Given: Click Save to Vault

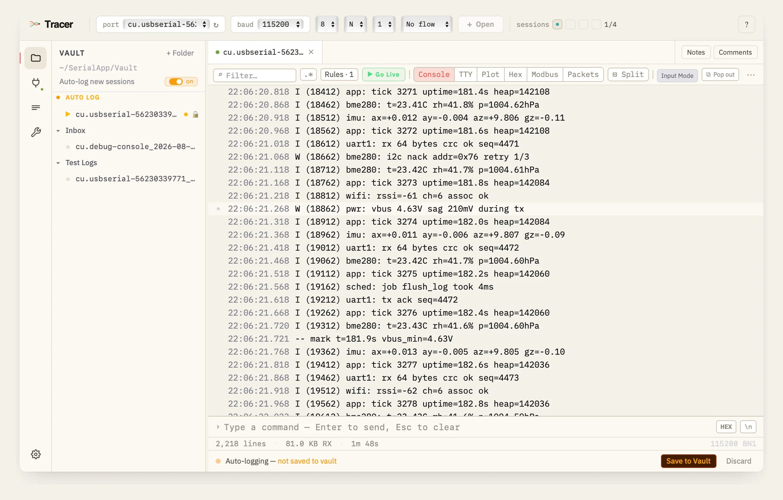Looking at the screenshot, I should click(x=688, y=461).
